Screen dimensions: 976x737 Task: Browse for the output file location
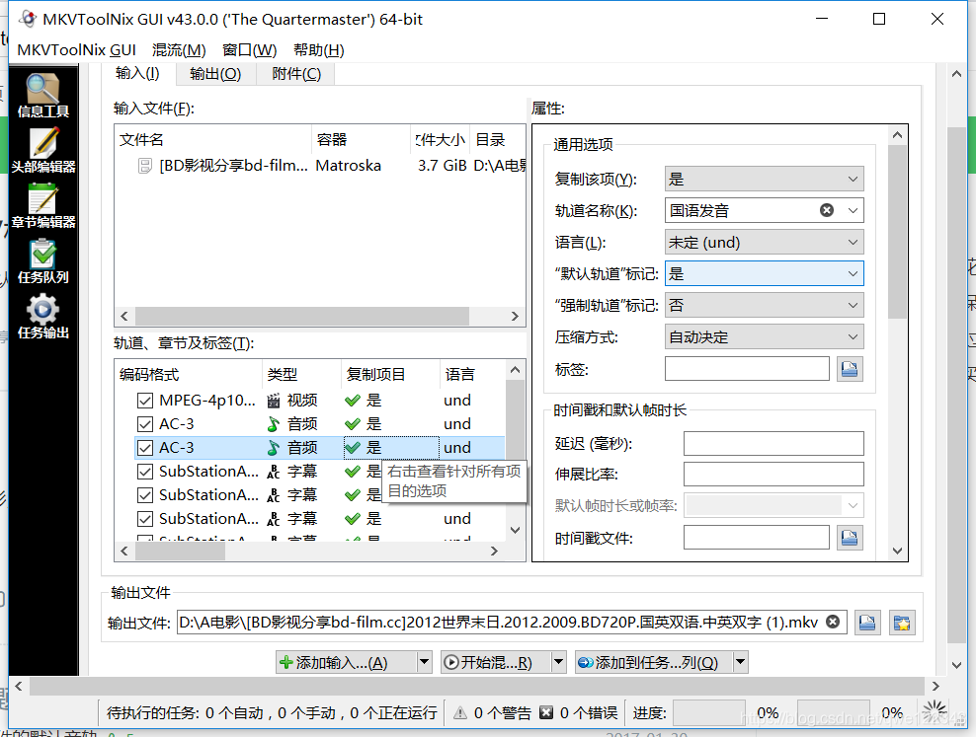(x=867, y=622)
